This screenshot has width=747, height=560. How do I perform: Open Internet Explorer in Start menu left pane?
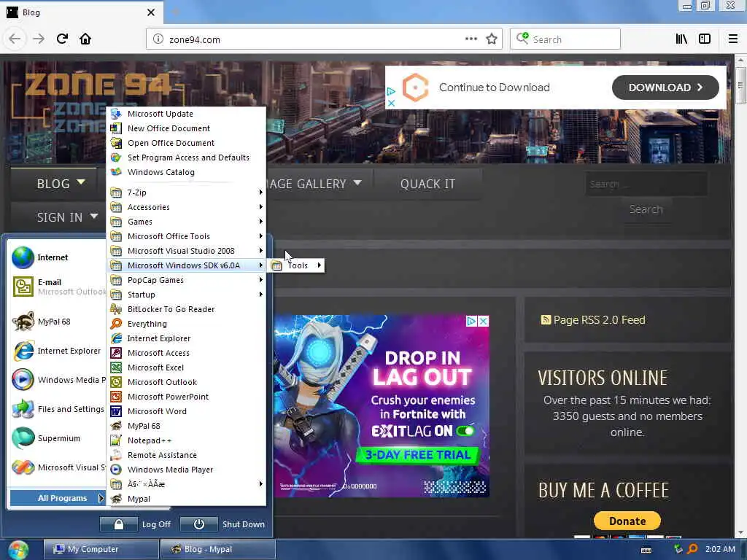[57, 351]
